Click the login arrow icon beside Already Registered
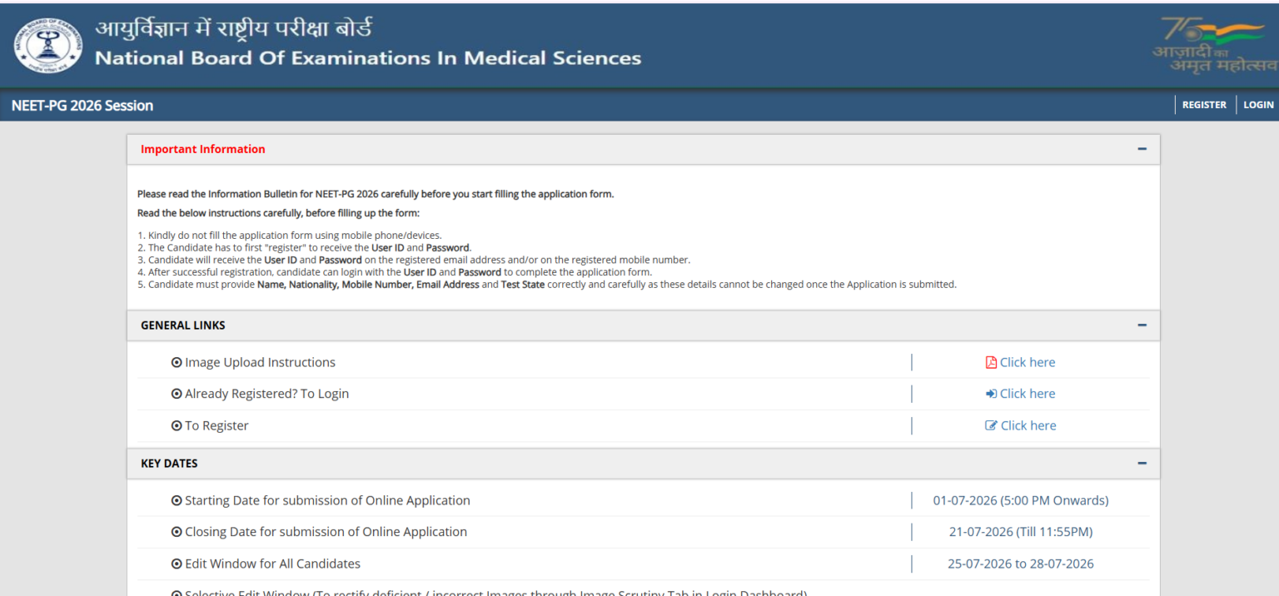This screenshot has width=1279, height=596. pyautogui.click(x=991, y=394)
